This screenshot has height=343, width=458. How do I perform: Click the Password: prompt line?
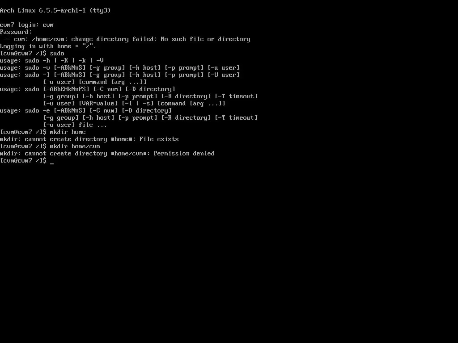click(x=16, y=32)
